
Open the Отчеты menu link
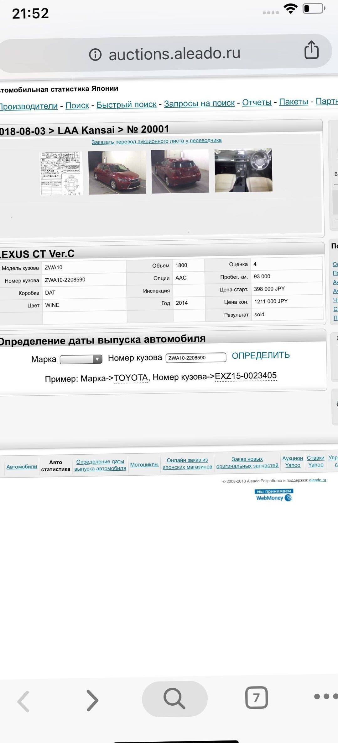257,102
